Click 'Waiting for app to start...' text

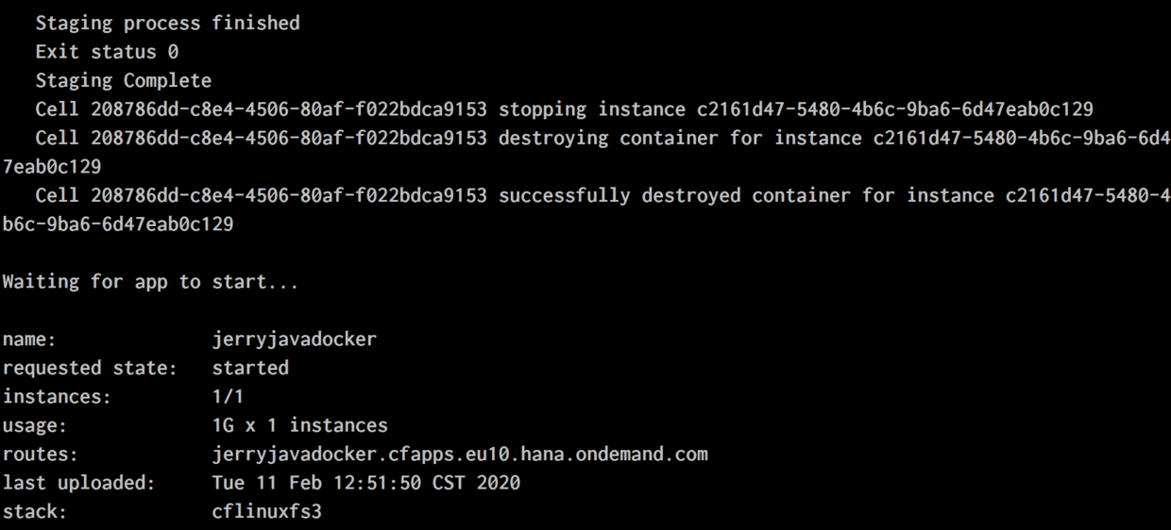click(150, 282)
